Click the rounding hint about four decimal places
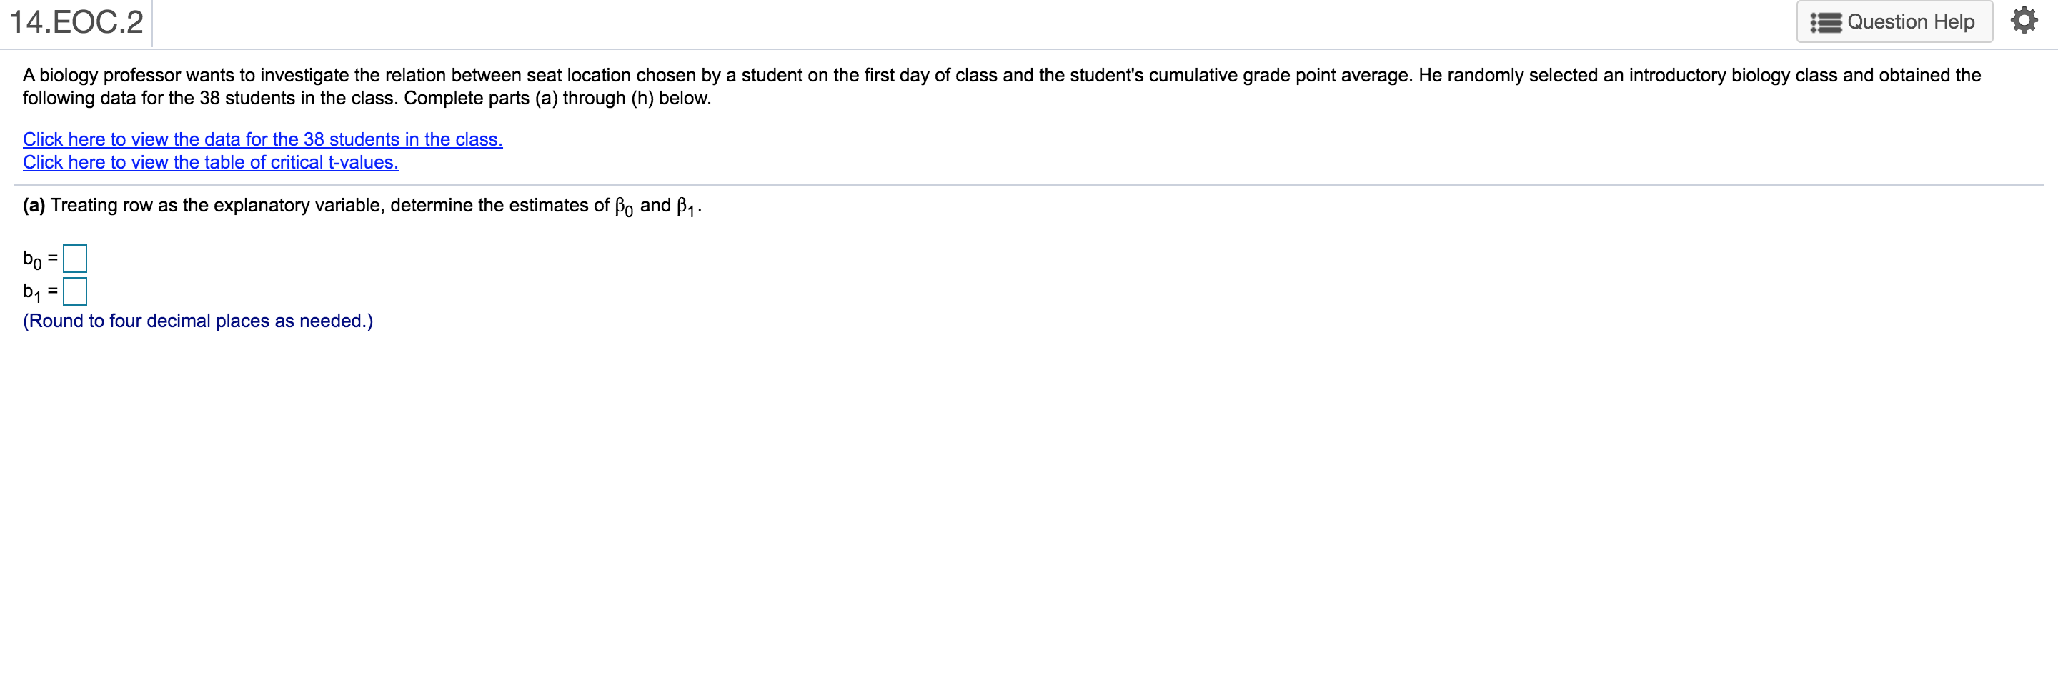This screenshot has height=677, width=2058. [197, 321]
